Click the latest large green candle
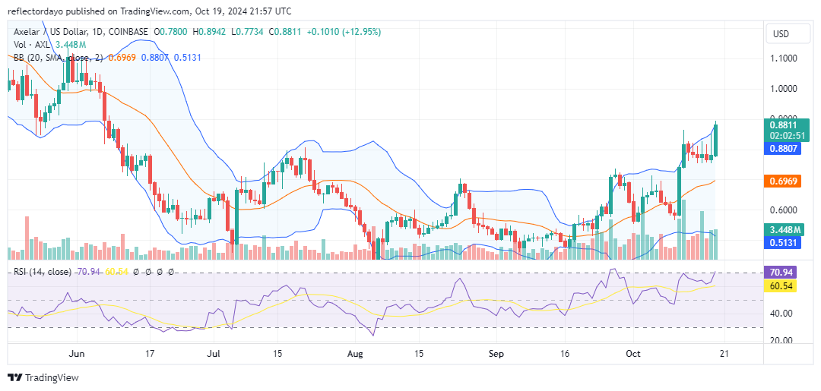 [x=715, y=140]
